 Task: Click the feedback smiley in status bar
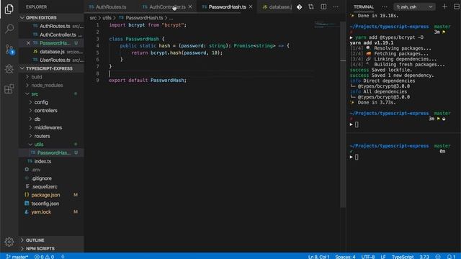click(438, 257)
